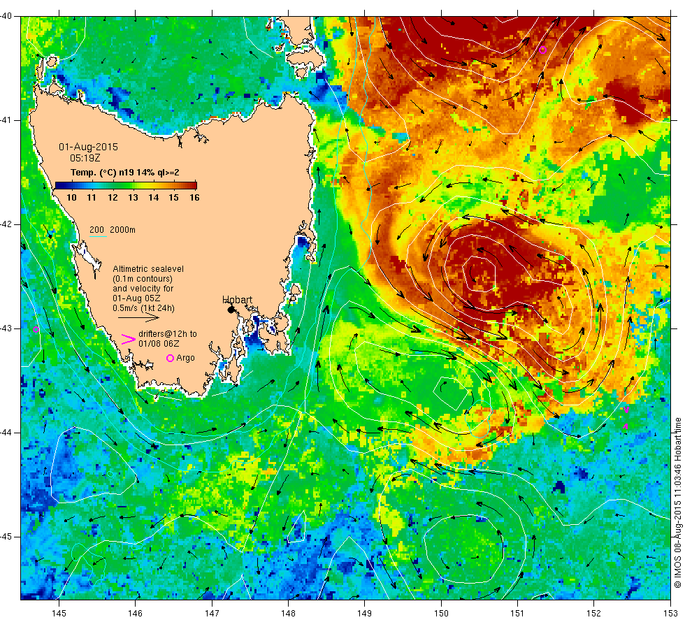Click the 01-Aug 05Z velocity date text

click(136, 298)
